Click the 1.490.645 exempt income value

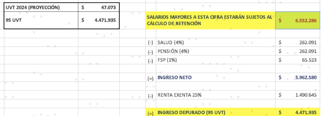[x=307, y=95]
